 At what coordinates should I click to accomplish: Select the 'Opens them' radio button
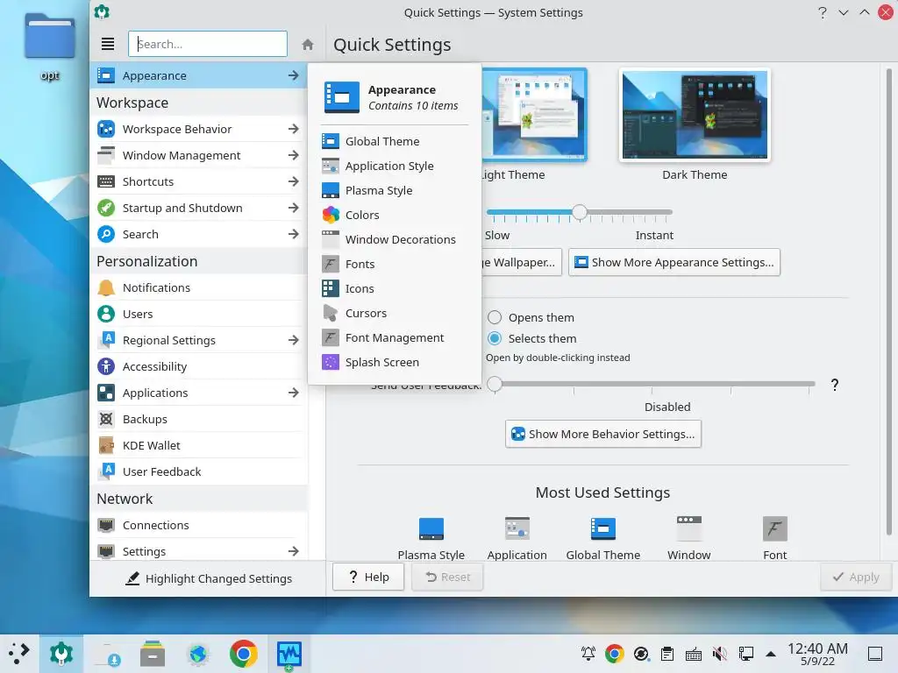click(x=495, y=317)
